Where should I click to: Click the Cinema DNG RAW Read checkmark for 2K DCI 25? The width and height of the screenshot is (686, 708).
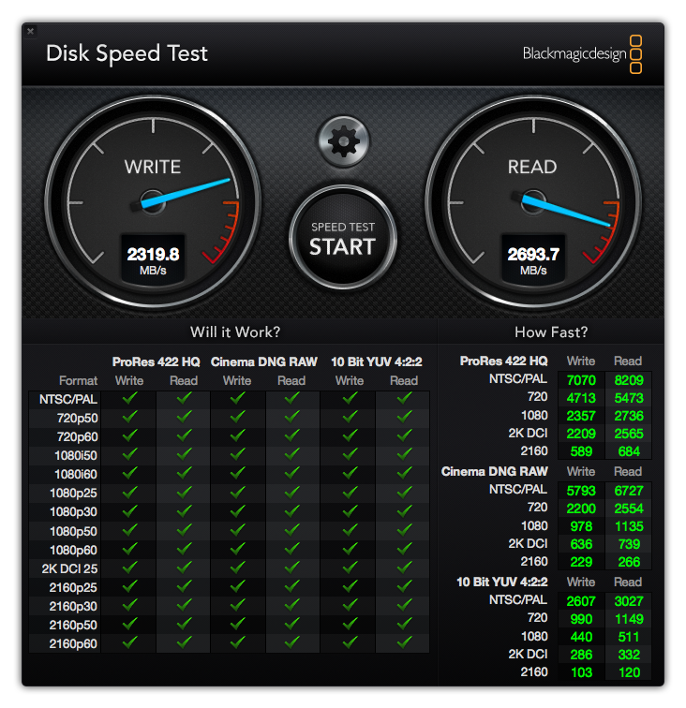point(292,568)
